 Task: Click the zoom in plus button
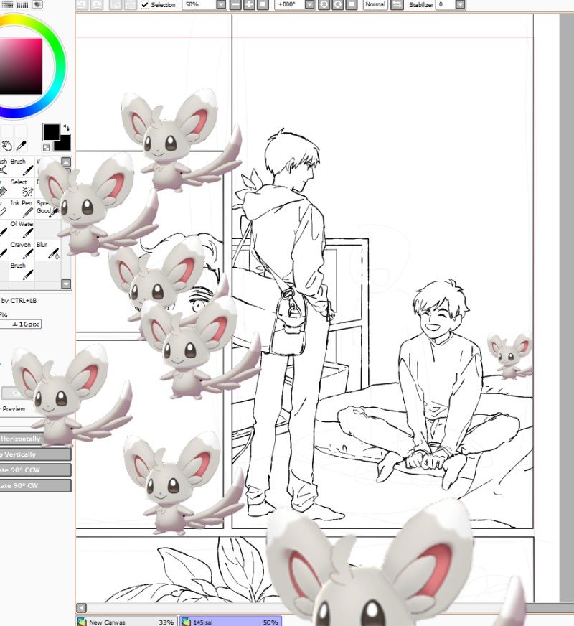249,5
